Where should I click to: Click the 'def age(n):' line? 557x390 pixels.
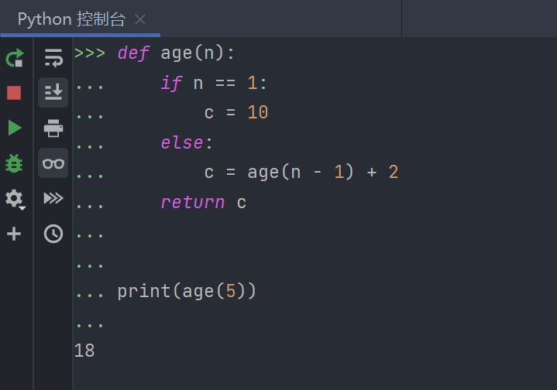(176, 53)
